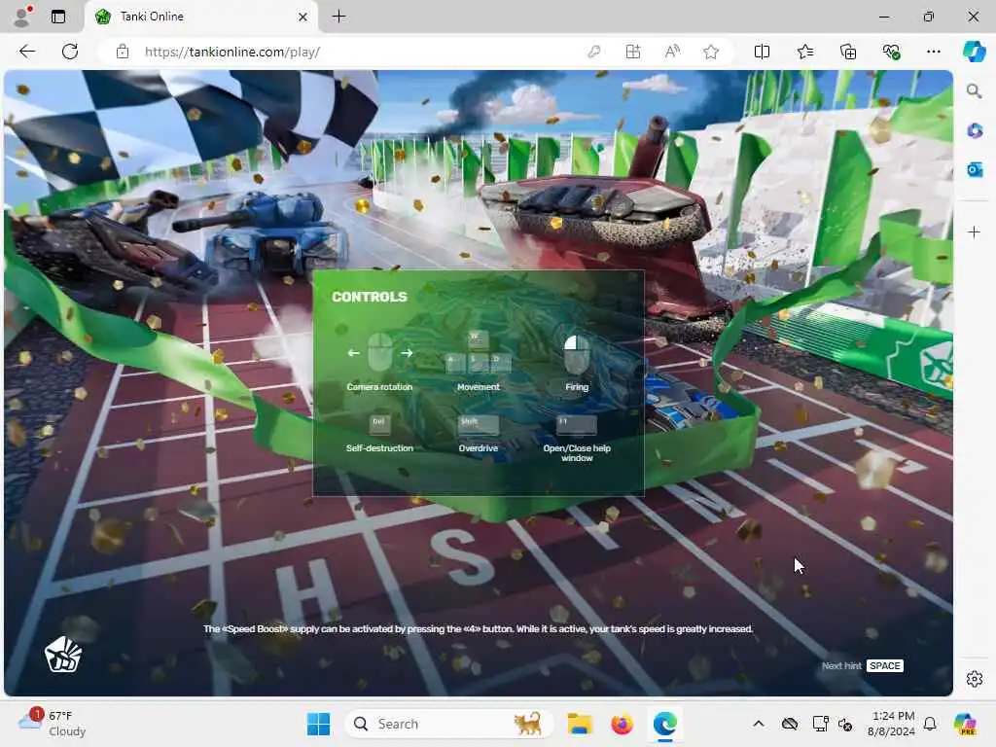Click the muted volume tray icon
996x747 pixels.
[x=845, y=724]
